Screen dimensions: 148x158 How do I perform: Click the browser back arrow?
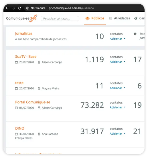pos(7,8)
